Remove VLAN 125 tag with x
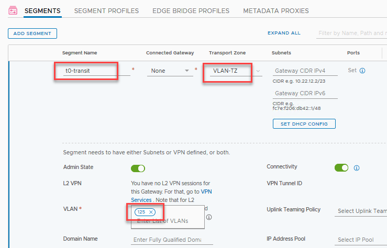Image resolution: width=387 pixels, height=248 pixels. (x=151, y=212)
